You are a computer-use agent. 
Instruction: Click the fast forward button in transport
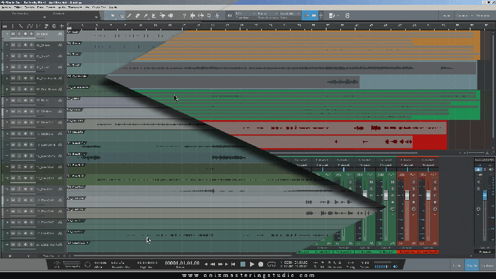coord(220,264)
